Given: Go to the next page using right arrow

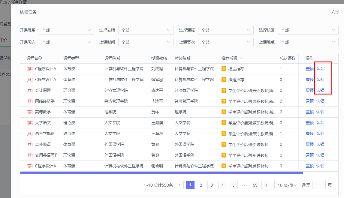Looking at the screenshot, I should click(266, 185).
